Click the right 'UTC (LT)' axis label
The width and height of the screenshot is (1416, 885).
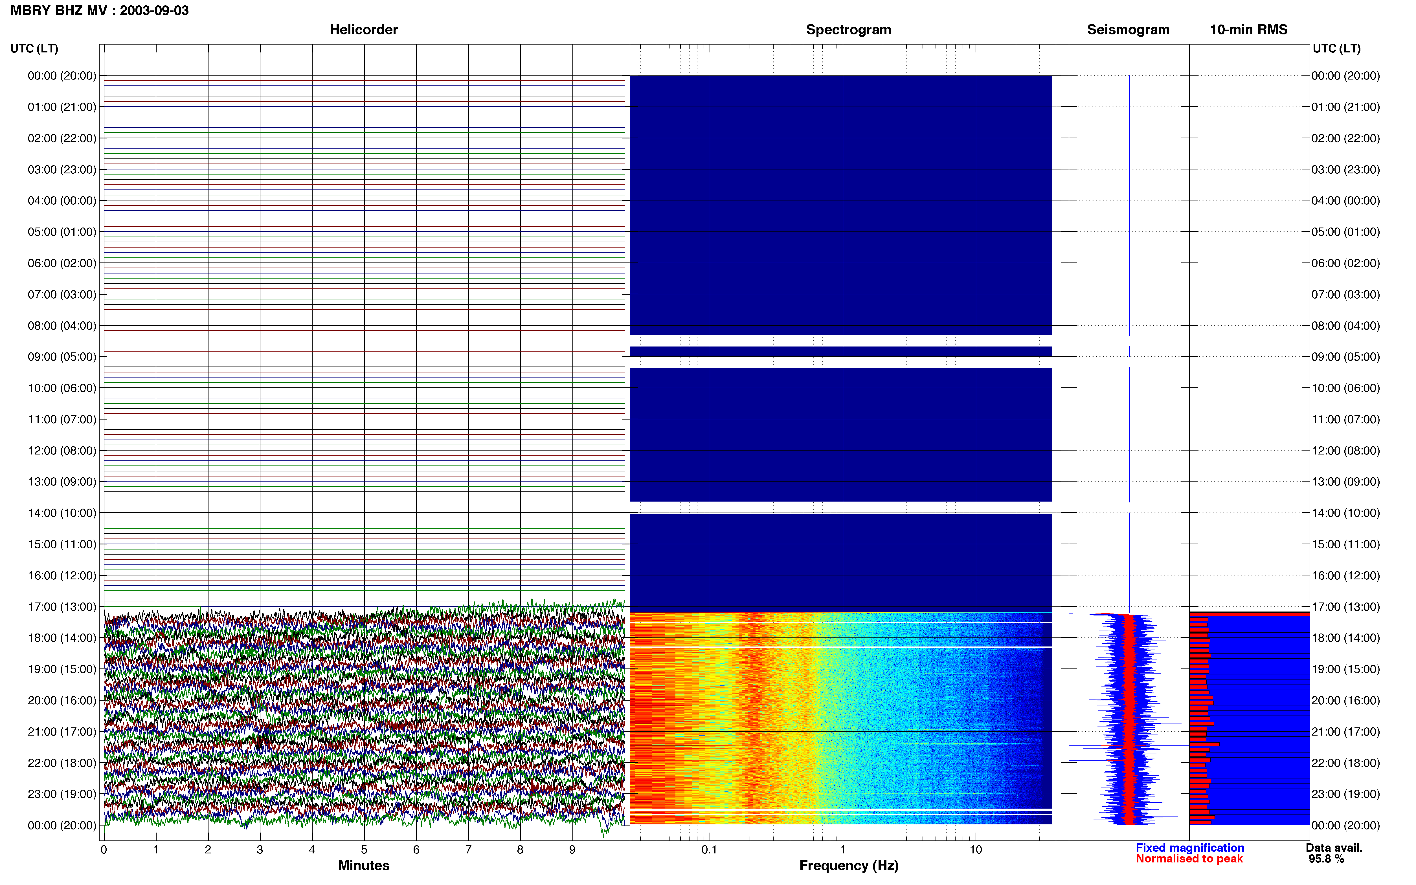coord(1336,48)
